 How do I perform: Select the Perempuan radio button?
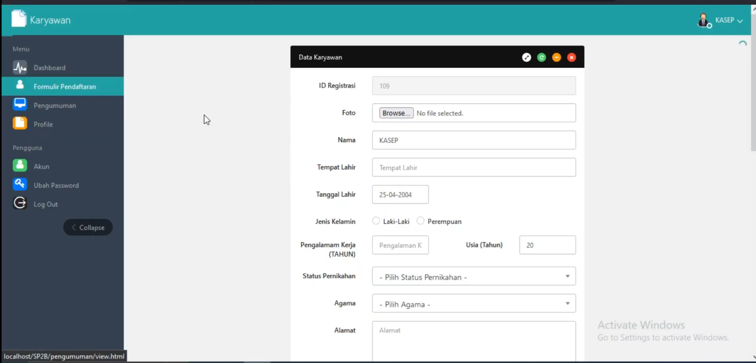(420, 221)
